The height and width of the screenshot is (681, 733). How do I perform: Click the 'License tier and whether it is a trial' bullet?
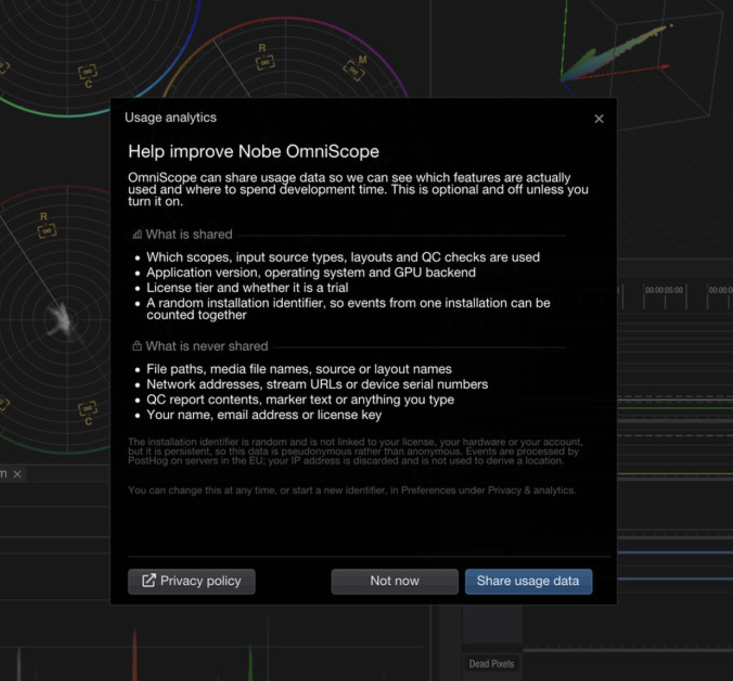(248, 288)
